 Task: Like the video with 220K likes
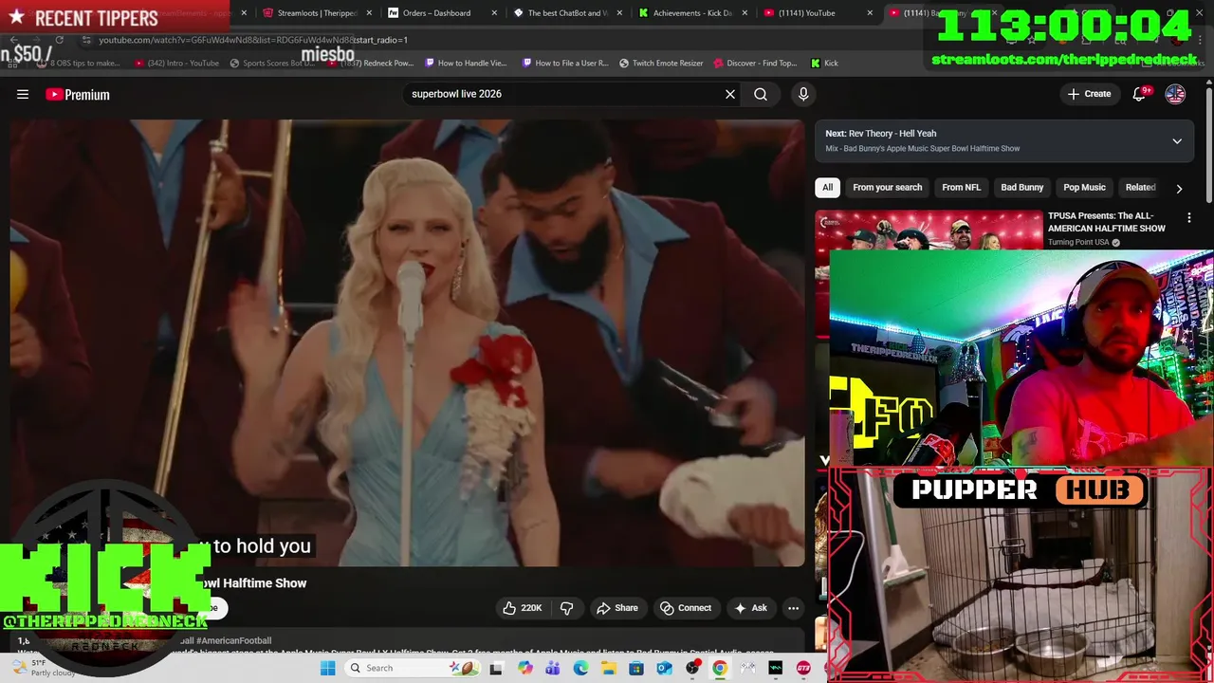point(522,608)
